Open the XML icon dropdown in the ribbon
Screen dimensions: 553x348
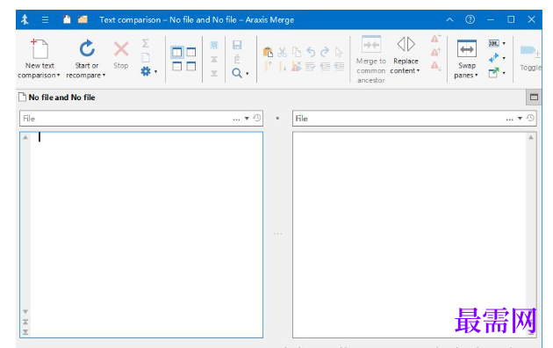504,43
